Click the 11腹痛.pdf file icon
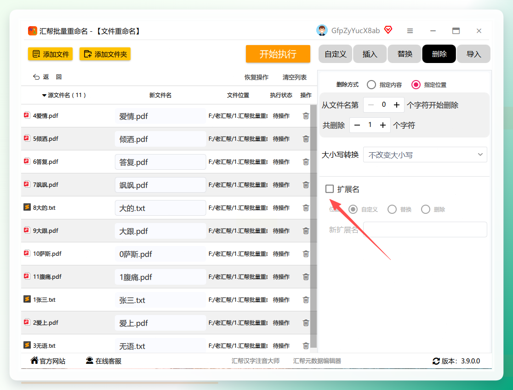Image resolution: width=513 pixels, height=390 pixels. pos(27,276)
